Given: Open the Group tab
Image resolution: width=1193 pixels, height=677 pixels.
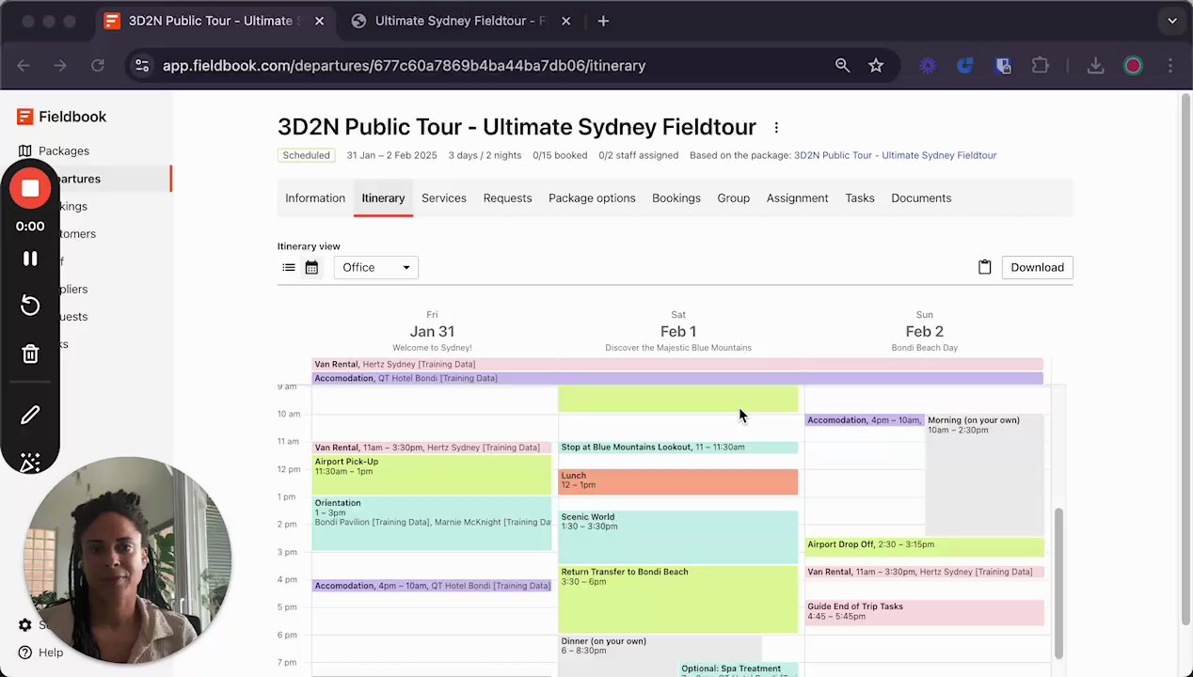Looking at the screenshot, I should pos(733,198).
